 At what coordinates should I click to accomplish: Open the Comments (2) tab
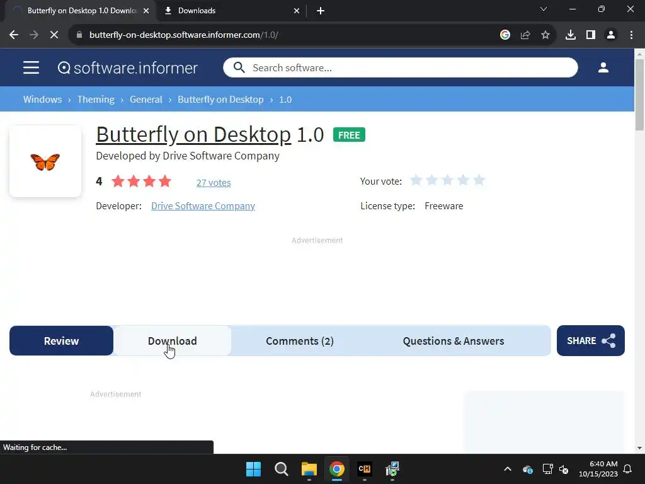point(299,341)
